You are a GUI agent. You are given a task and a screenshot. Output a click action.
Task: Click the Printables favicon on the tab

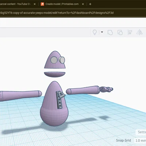point(42,4)
